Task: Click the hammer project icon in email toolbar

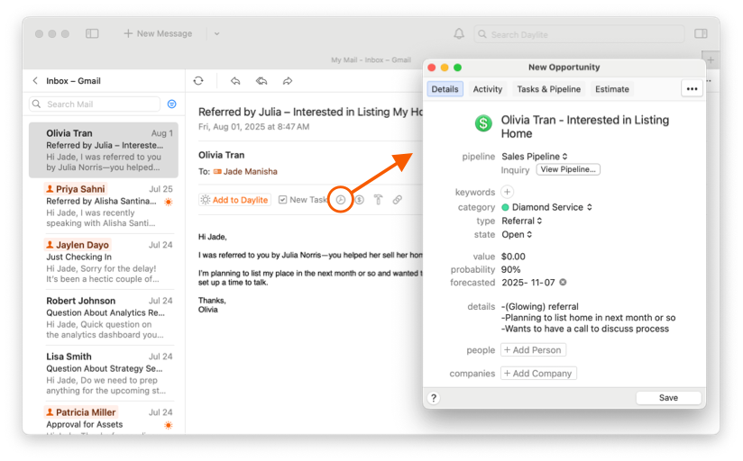Action: click(x=378, y=200)
